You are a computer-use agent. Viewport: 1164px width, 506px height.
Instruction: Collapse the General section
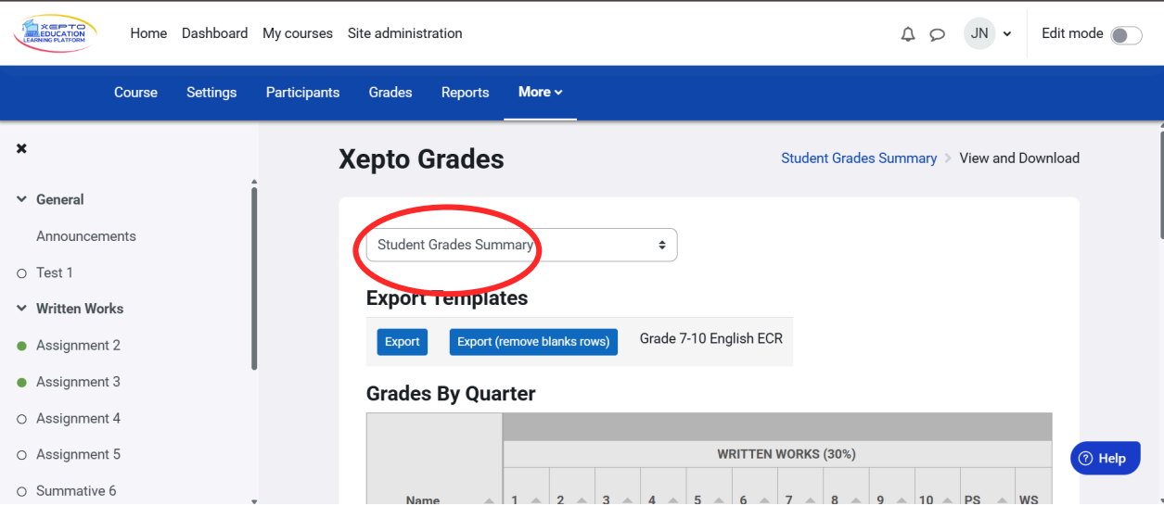click(21, 199)
